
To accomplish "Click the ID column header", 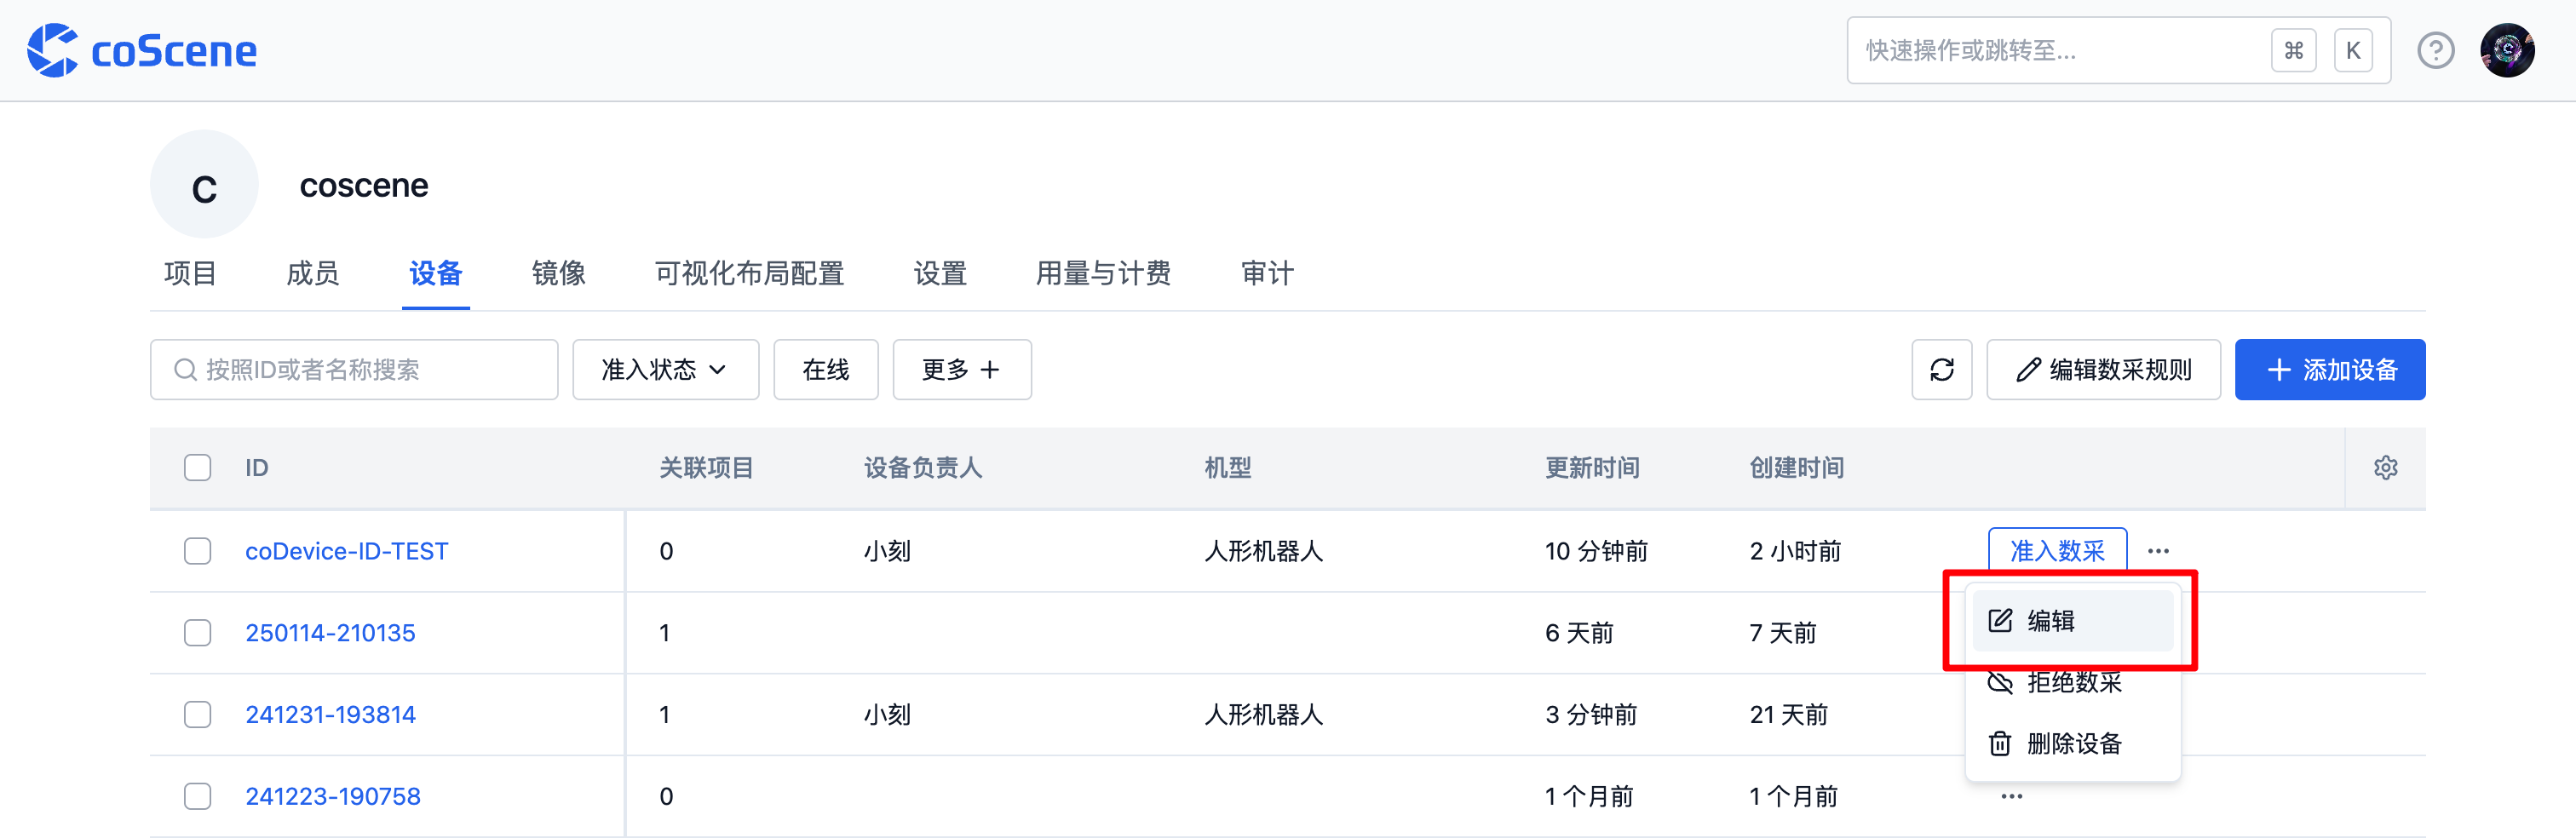I will pos(257,468).
